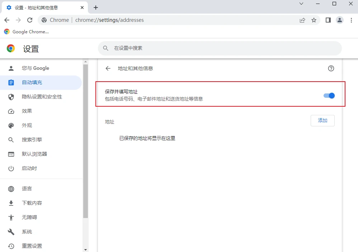
Task: Click the Google Chrome bookmark in bookmarks bar
Action: 26,31
